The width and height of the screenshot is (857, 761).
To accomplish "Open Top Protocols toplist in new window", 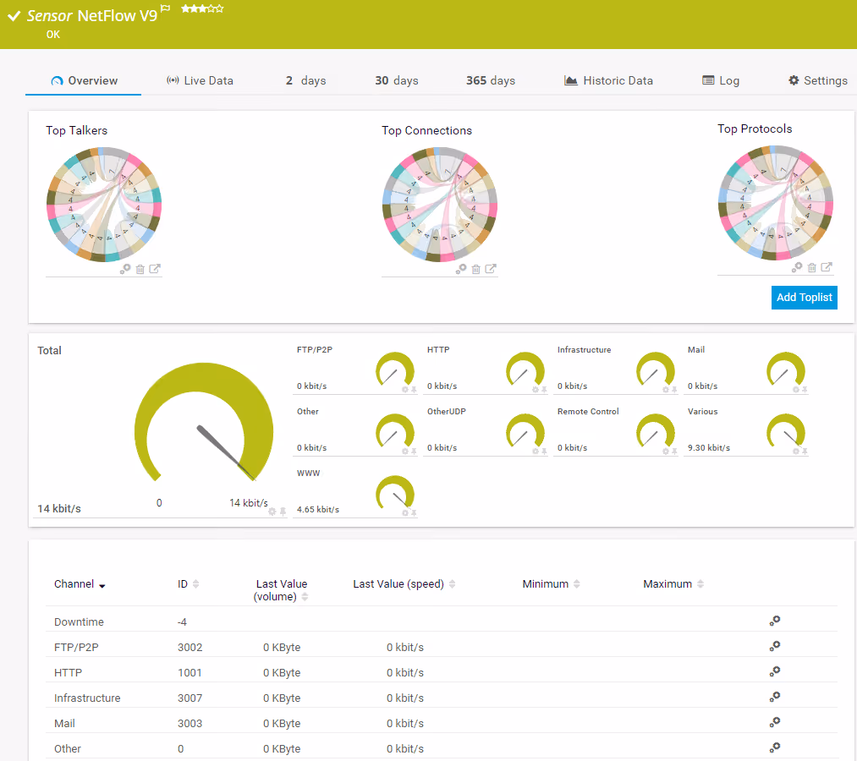I will 827,266.
